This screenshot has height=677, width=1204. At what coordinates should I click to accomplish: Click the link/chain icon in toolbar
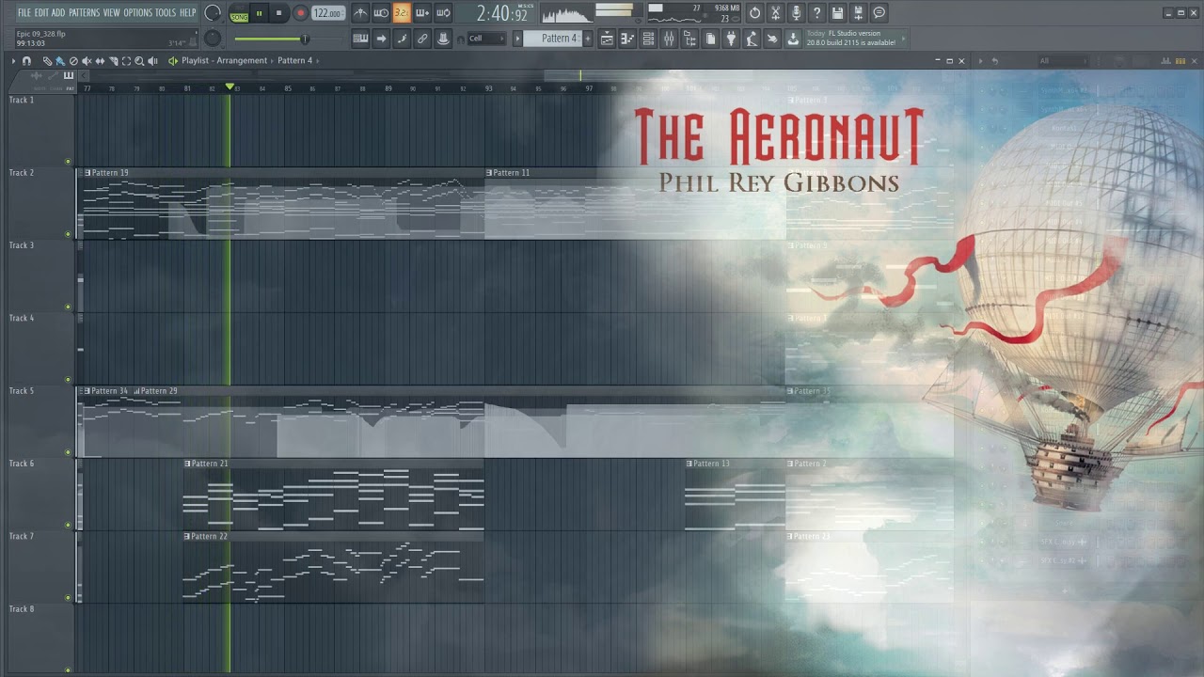(422, 39)
